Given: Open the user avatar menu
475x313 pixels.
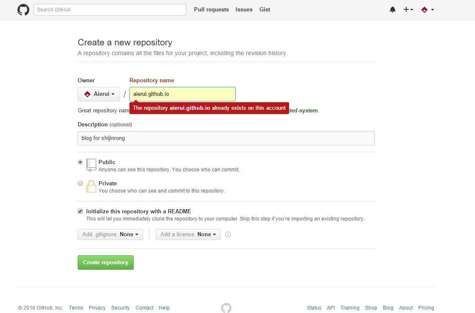Looking at the screenshot, I should pyautogui.click(x=427, y=10).
